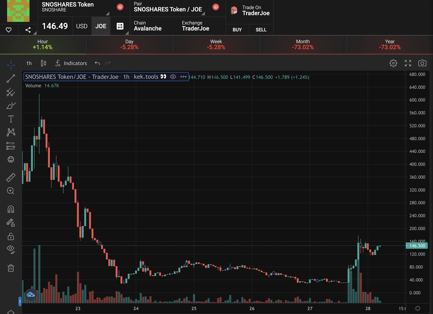View the Month performance tab
The image size is (433, 314).
pos(303,44)
